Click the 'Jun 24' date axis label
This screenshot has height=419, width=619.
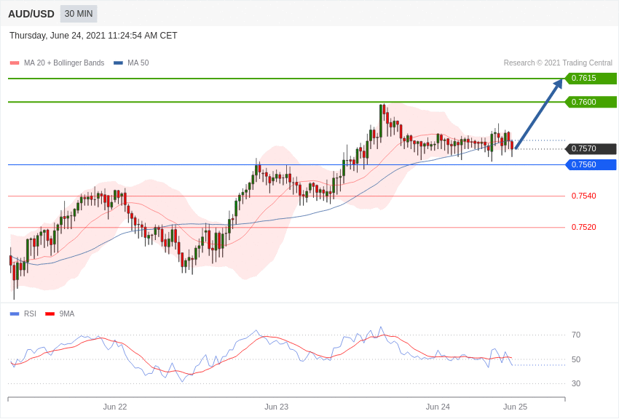[x=438, y=407]
